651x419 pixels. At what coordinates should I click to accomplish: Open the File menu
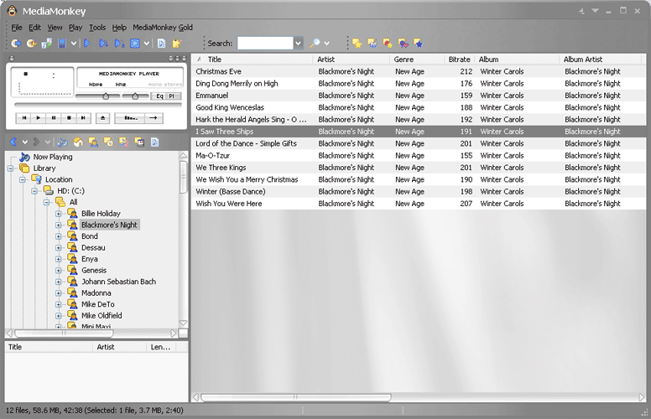click(x=17, y=28)
